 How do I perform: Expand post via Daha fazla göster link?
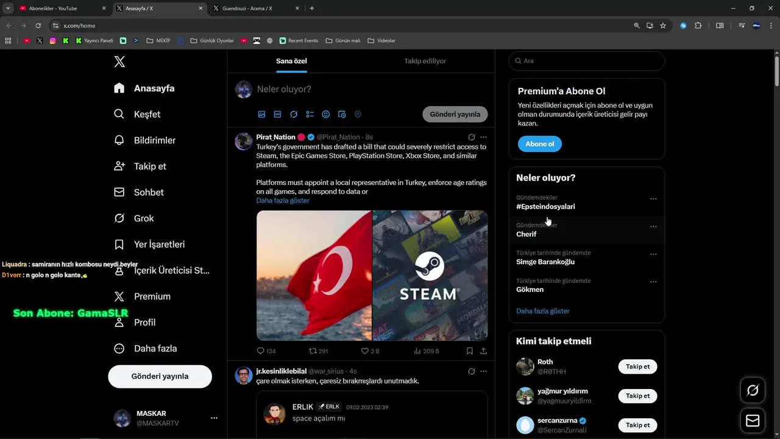tap(283, 201)
